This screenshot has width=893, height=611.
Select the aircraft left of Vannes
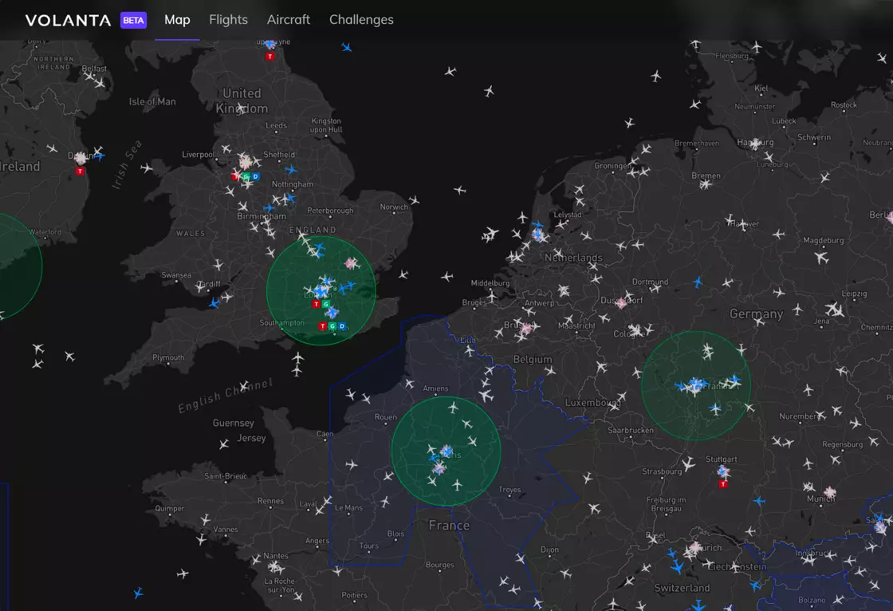tap(201, 538)
